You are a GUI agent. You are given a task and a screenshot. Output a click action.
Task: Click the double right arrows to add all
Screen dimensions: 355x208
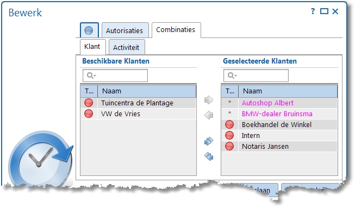tap(209, 141)
